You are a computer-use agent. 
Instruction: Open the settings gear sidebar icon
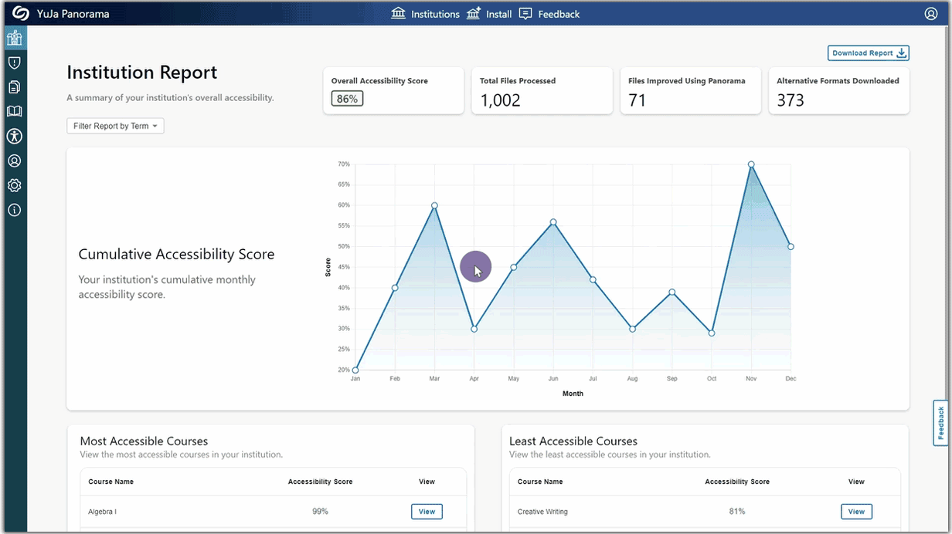[x=14, y=186]
